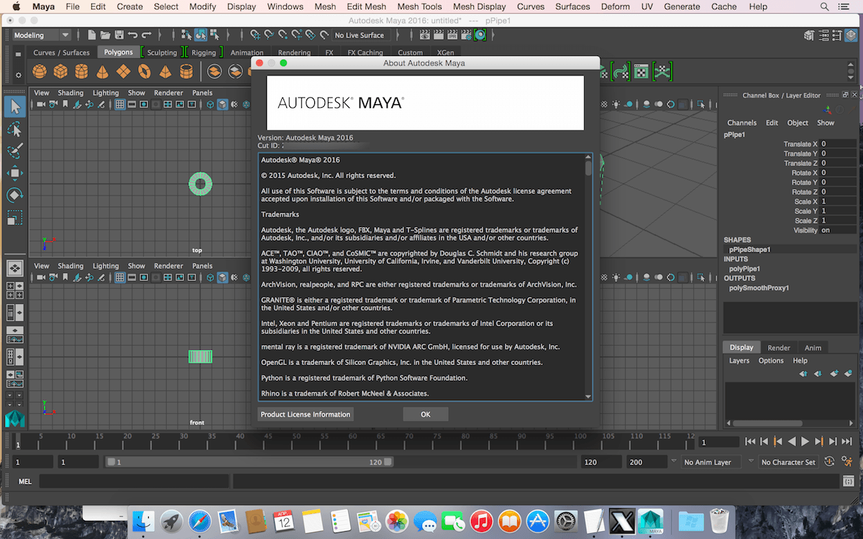Click the Undo arrow icon in status line
The image size is (863, 539).
[x=133, y=34]
